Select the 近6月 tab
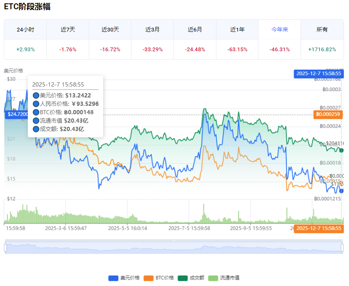Image resolution: width=349 pixels, height=286 pixels. (195, 30)
